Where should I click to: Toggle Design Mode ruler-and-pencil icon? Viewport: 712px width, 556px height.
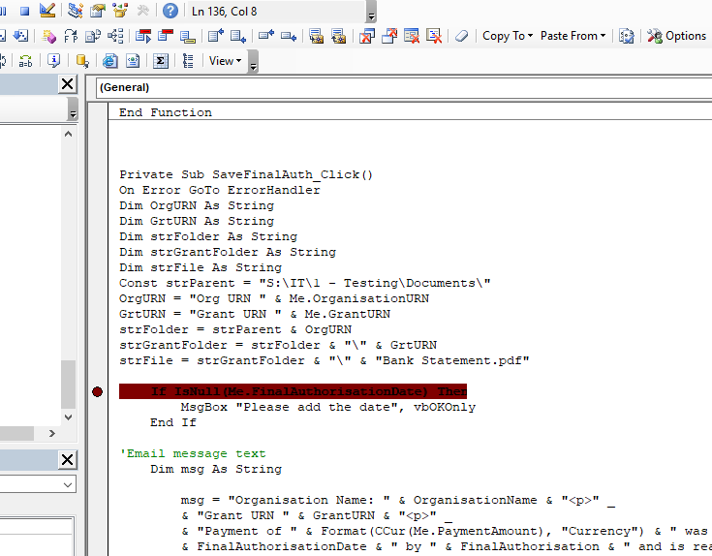pos(47,11)
